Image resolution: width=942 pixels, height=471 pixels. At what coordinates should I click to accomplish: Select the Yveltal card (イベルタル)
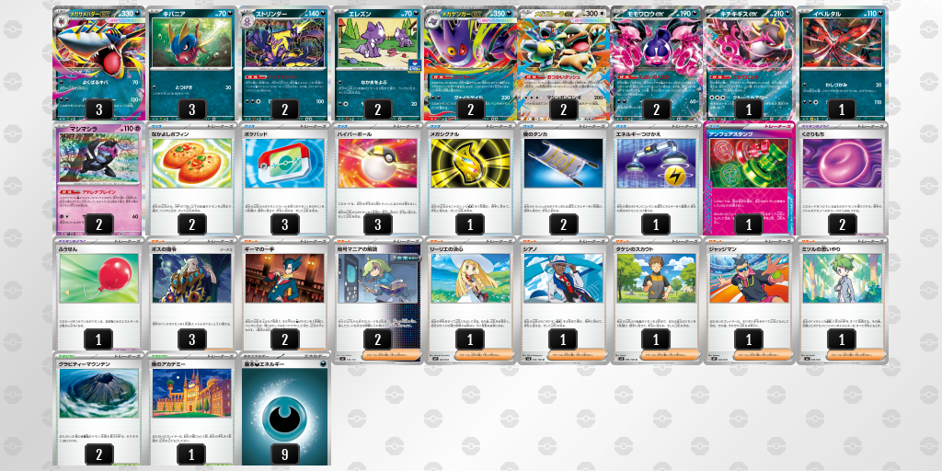click(x=842, y=63)
